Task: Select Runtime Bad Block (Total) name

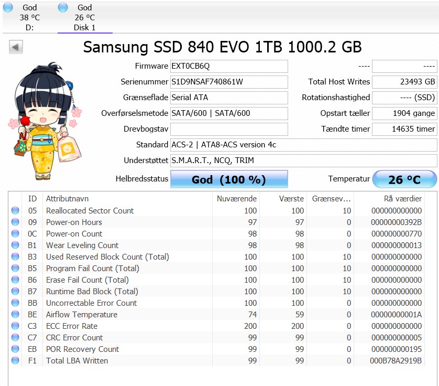Action: click(92, 292)
